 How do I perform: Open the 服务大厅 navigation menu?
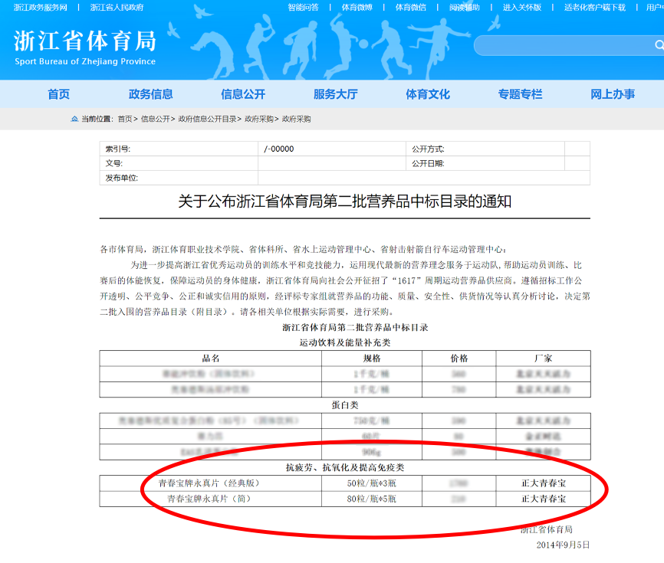point(335,94)
